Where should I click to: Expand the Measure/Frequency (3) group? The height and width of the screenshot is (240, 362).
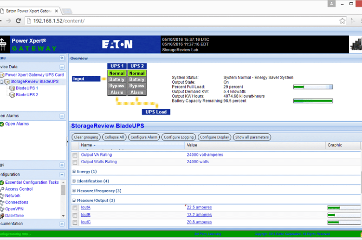pos(74,191)
